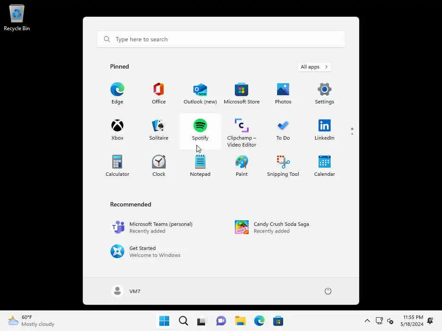Launch the Paint app
This screenshot has height=331, width=442.
(x=242, y=166)
